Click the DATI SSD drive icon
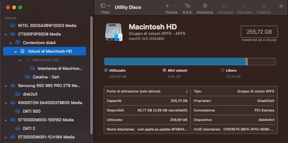Viewport: 288px width, 143px height. tap(17, 111)
